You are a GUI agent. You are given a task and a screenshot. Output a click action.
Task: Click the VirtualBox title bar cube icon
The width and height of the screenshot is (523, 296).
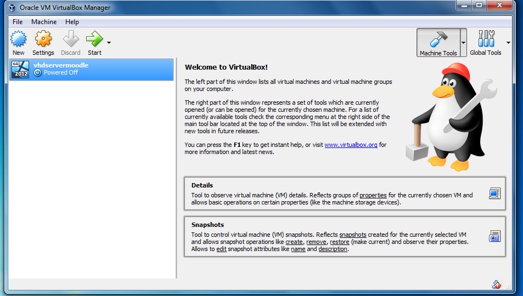click(12, 7)
